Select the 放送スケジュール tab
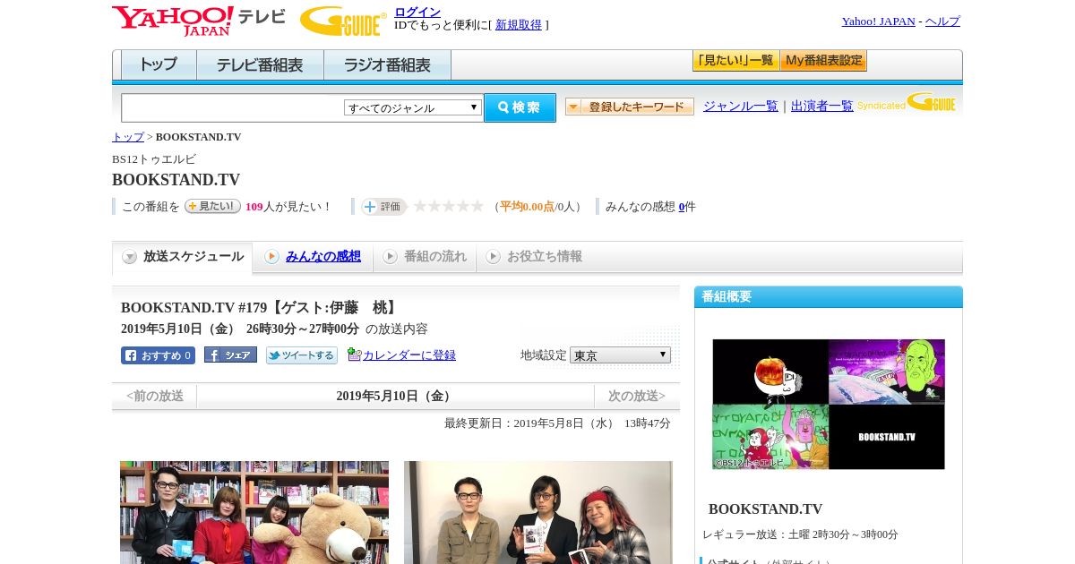 [182, 257]
